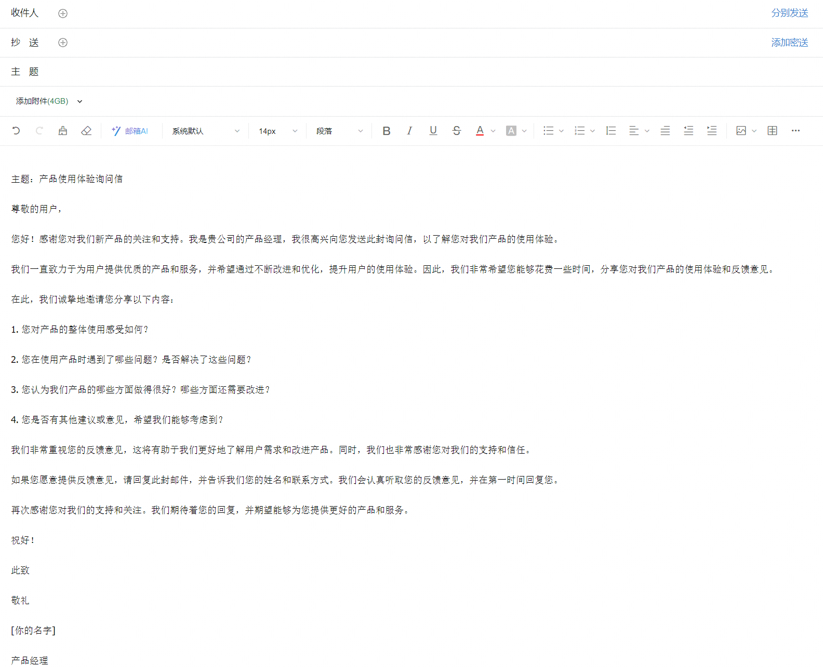Click the 分别发送 link
The image size is (823, 667).
point(789,13)
